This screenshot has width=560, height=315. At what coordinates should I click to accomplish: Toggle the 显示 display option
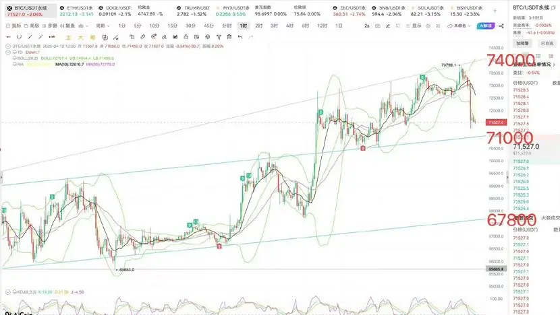click(x=414, y=26)
